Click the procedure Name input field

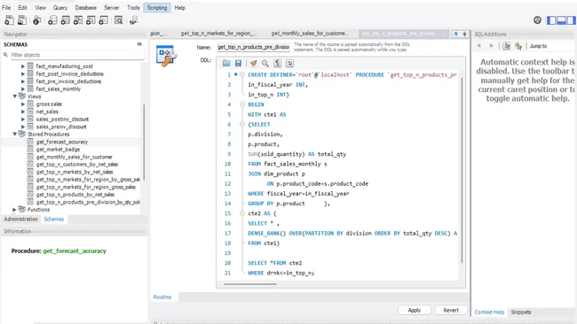253,47
